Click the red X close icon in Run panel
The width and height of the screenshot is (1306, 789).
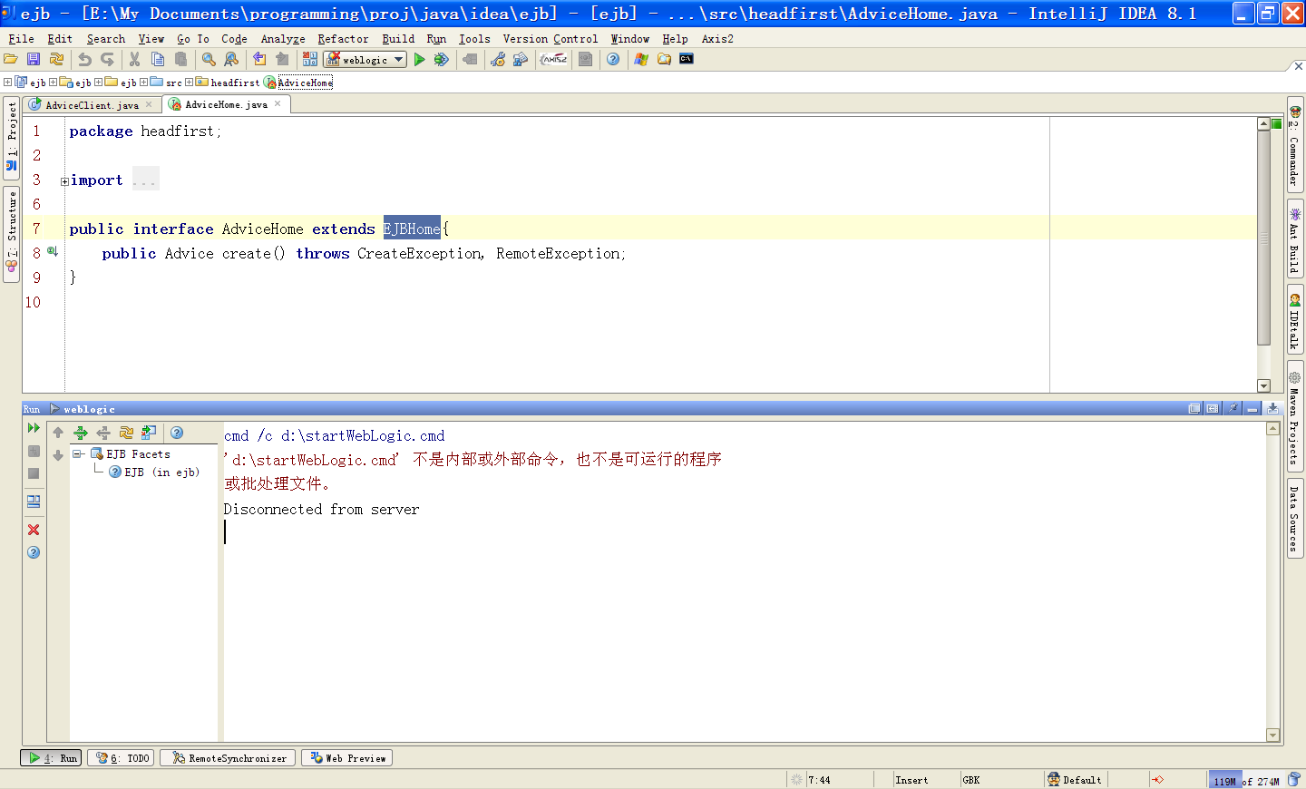34,530
